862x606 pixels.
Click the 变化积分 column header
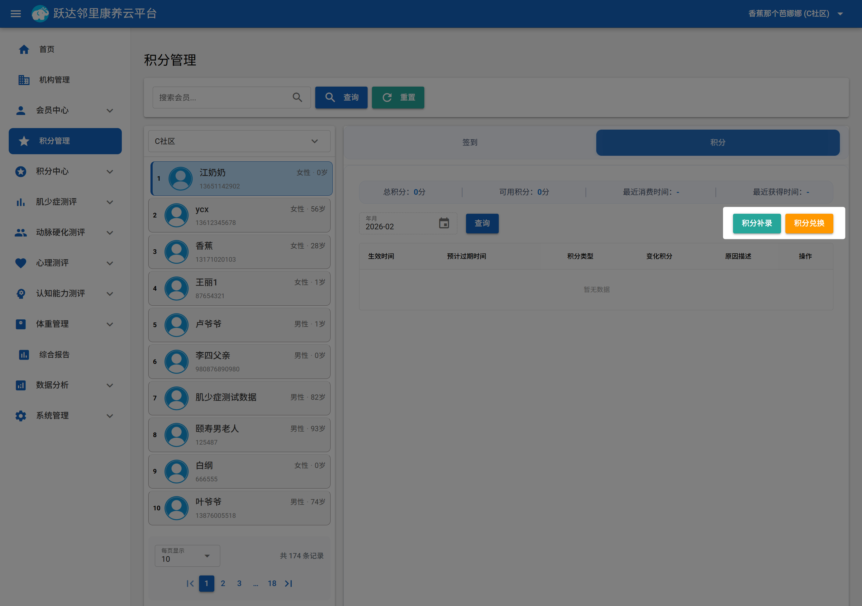[659, 256]
